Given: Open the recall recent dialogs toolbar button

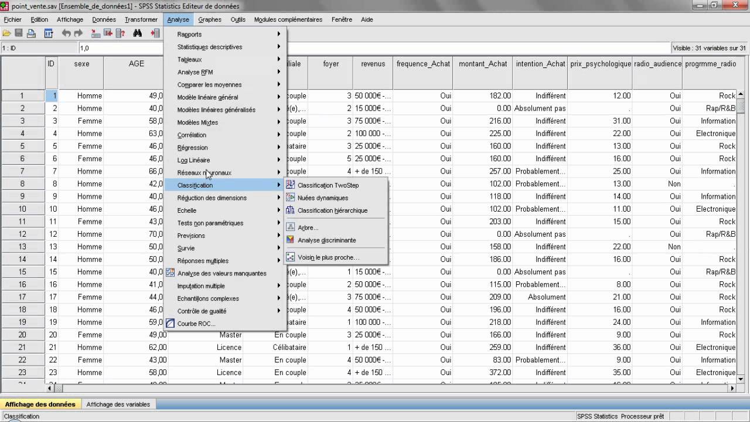Looking at the screenshot, I should (49, 33).
